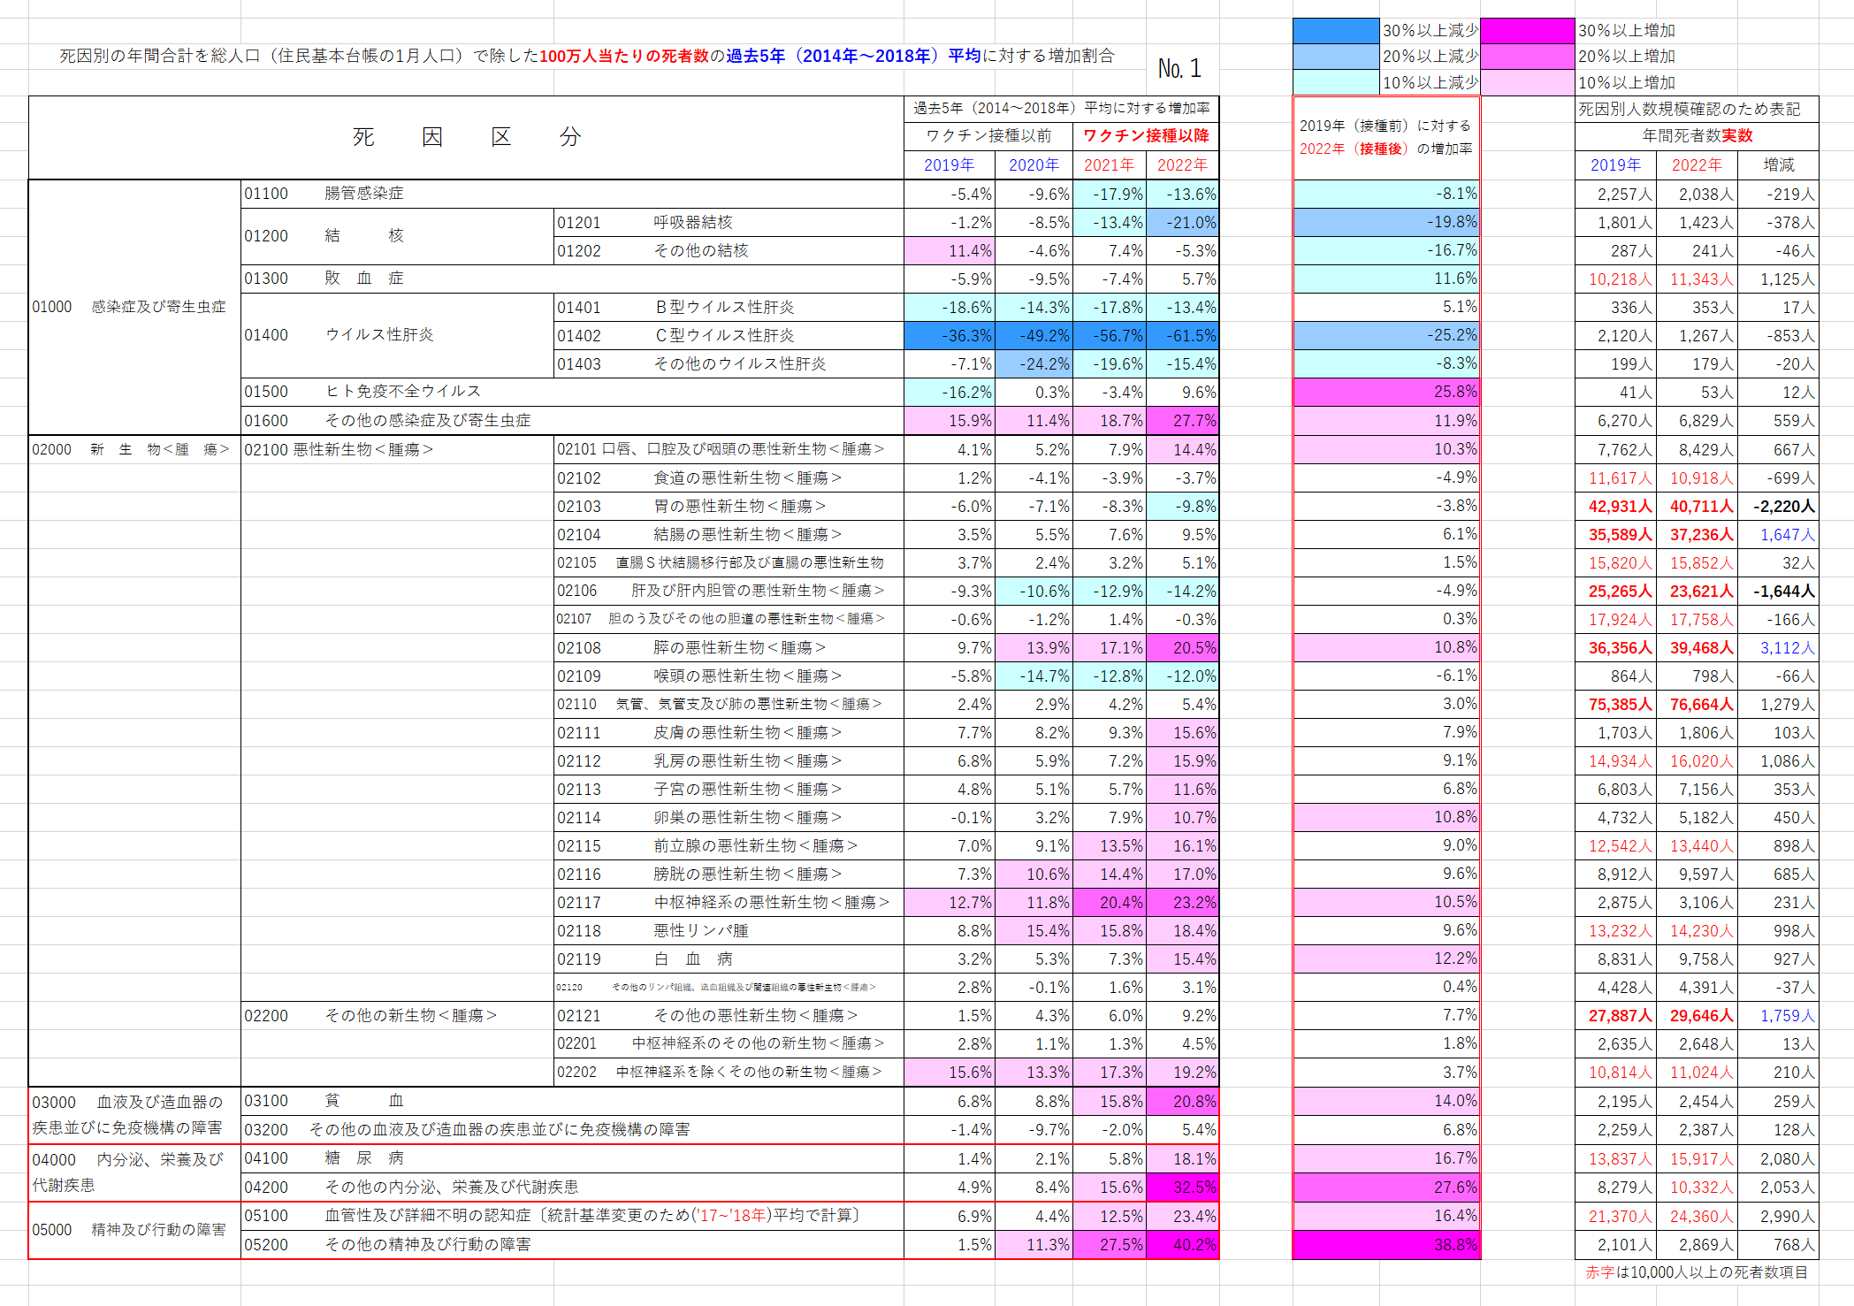This screenshot has height=1306, width=1854.
Task: Select the 2019年 column header under ワクチン接種以前
Action: [949, 165]
